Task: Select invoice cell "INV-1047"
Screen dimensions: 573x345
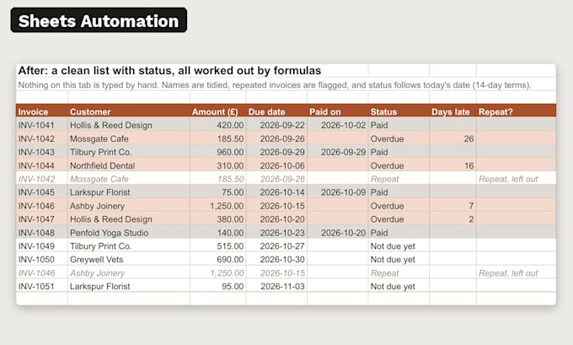Action: click(36, 219)
